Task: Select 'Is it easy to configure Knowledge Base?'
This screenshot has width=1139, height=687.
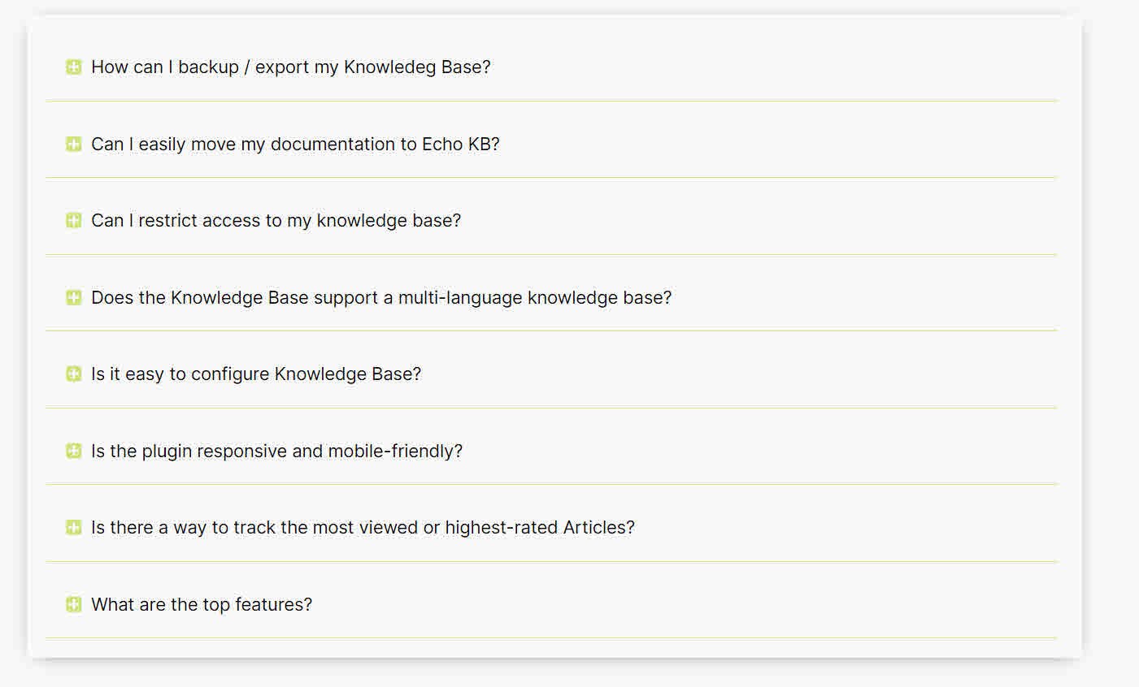Action: (256, 374)
